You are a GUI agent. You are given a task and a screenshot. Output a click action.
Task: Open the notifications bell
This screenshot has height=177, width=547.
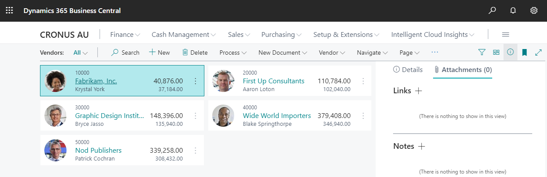coord(513,10)
